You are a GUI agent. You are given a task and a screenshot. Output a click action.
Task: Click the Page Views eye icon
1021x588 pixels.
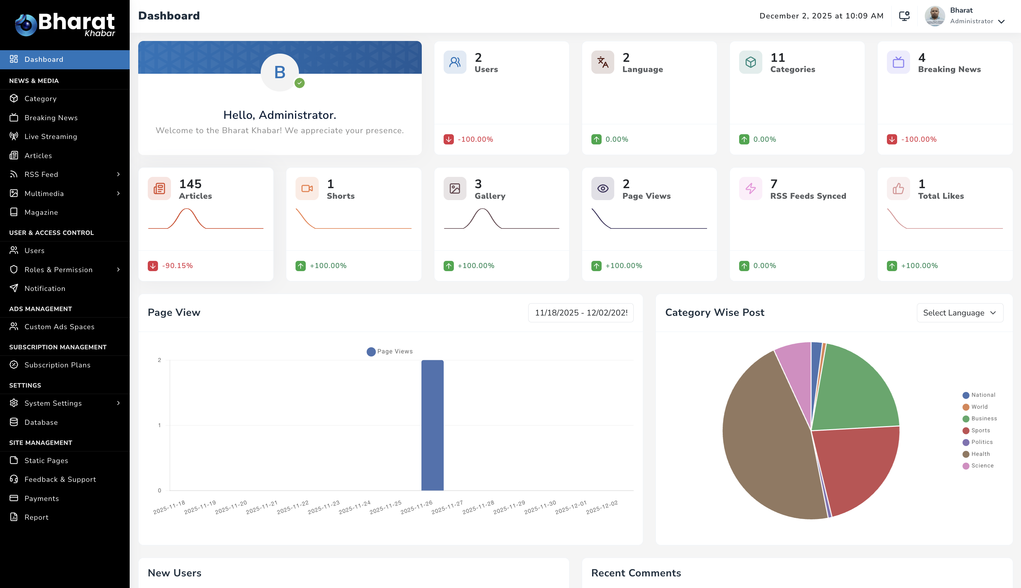point(603,188)
